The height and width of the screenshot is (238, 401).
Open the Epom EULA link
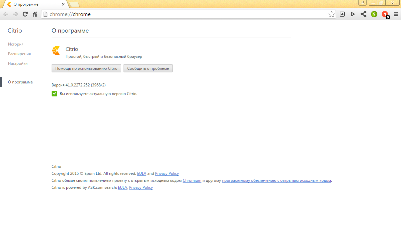(x=142, y=174)
